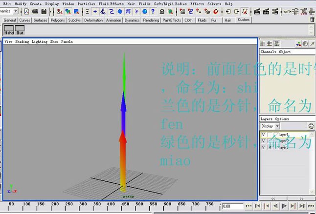Toggle the construction history icon
316x214 pixels.
point(245,11)
